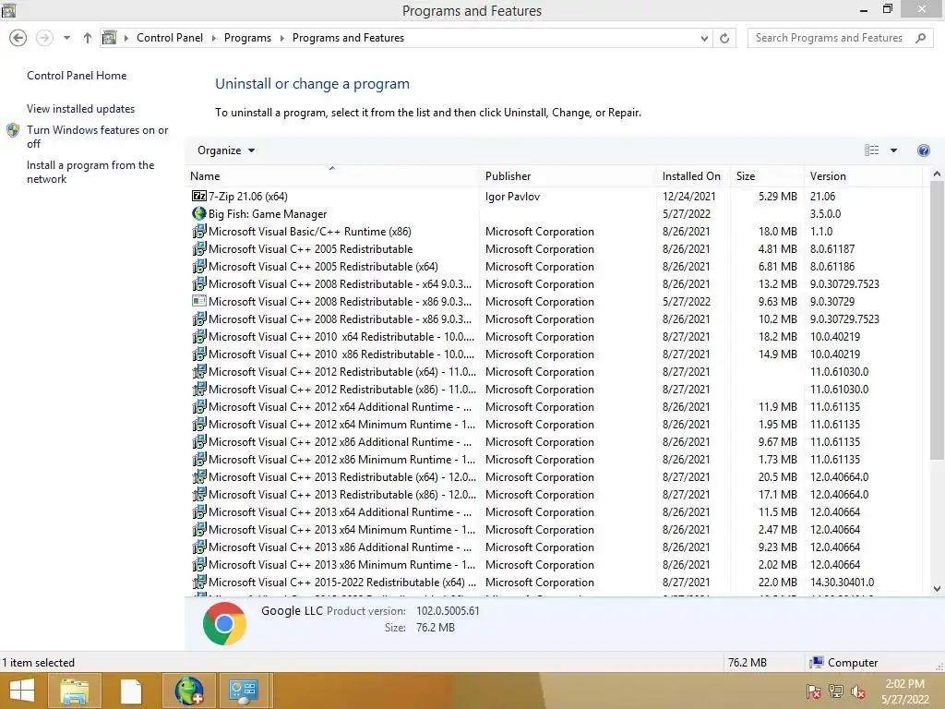Image resolution: width=945 pixels, height=709 pixels.
Task: Sort by the Publisher column header
Action: pos(568,176)
